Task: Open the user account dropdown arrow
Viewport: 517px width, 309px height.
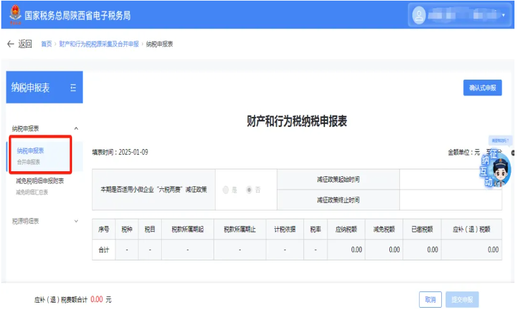Action: (x=503, y=15)
